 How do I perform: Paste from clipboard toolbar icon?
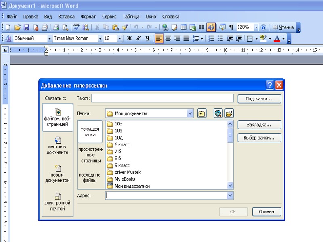tap(115, 27)
